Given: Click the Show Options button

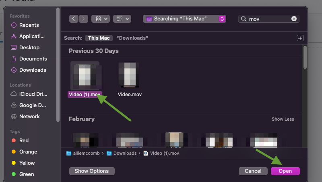Looking at the screenshot, I should point(92,171).
